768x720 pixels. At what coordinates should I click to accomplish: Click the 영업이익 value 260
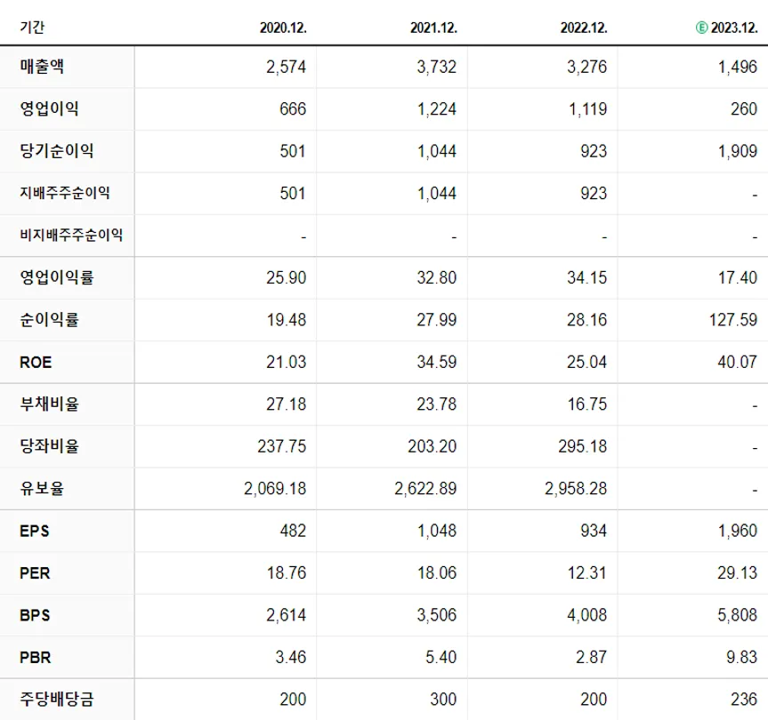point(744,108)
